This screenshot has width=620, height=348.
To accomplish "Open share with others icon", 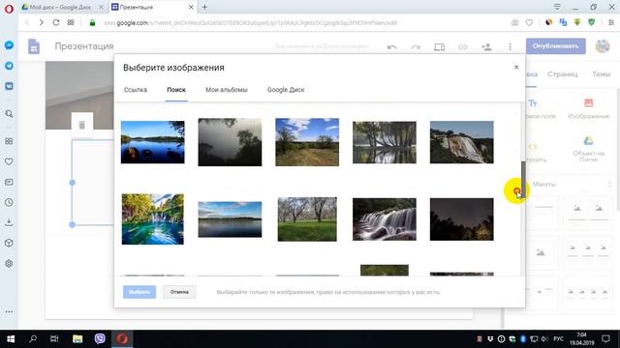I will click(x=486, y=47).
